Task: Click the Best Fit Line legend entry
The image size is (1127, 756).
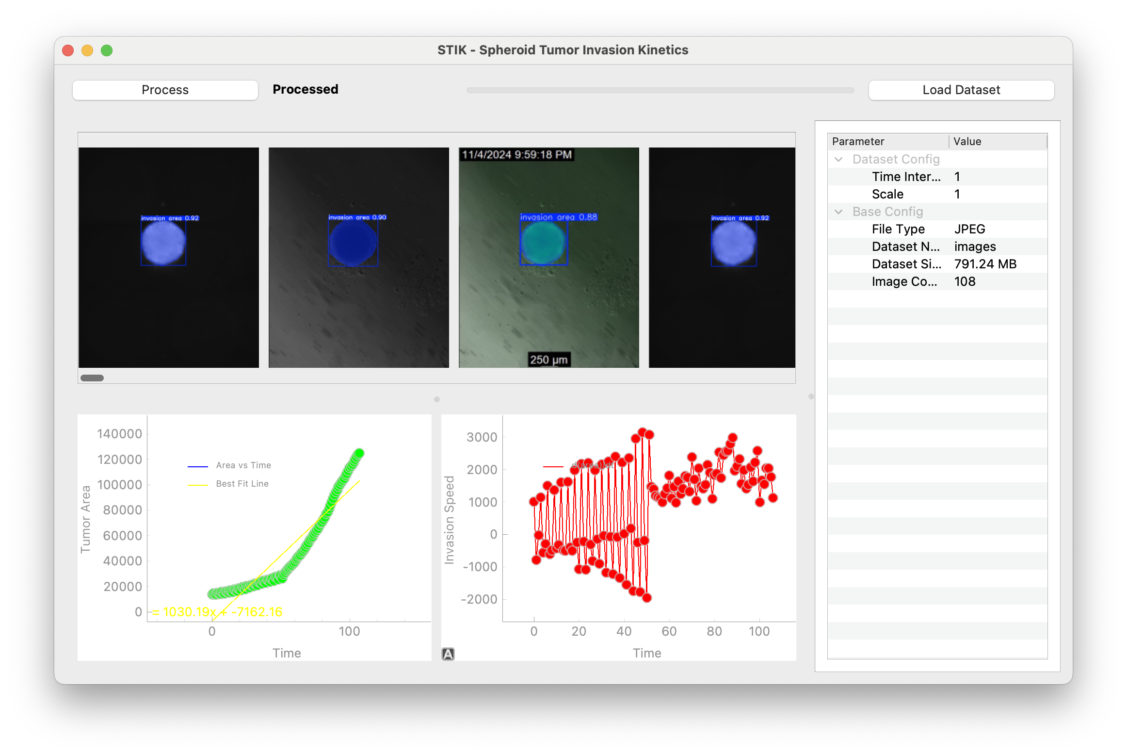Action: click(242, 484)
